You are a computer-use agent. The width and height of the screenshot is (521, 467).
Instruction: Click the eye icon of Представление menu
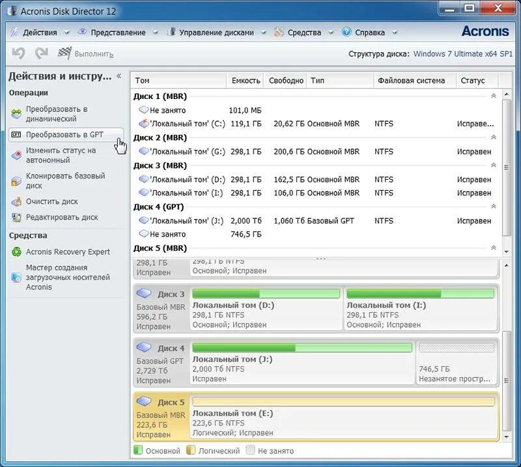(82, 32)
